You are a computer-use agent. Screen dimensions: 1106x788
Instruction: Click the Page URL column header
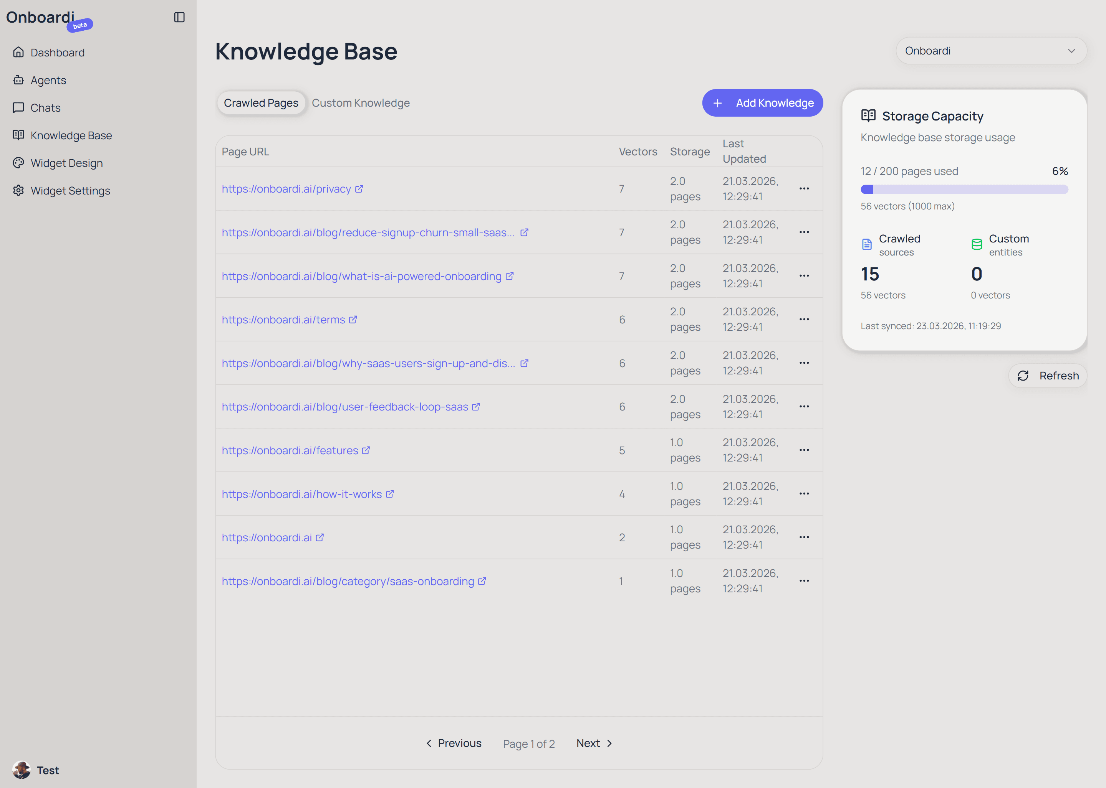(x=245, y=152)
